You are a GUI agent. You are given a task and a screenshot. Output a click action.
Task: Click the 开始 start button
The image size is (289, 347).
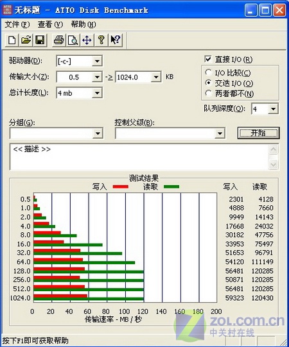pos(258,133)
